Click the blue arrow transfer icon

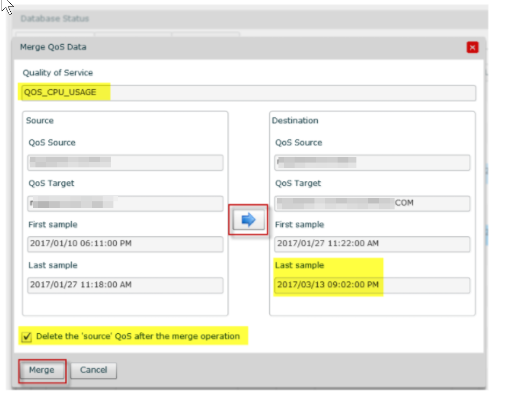coord(248,220)
